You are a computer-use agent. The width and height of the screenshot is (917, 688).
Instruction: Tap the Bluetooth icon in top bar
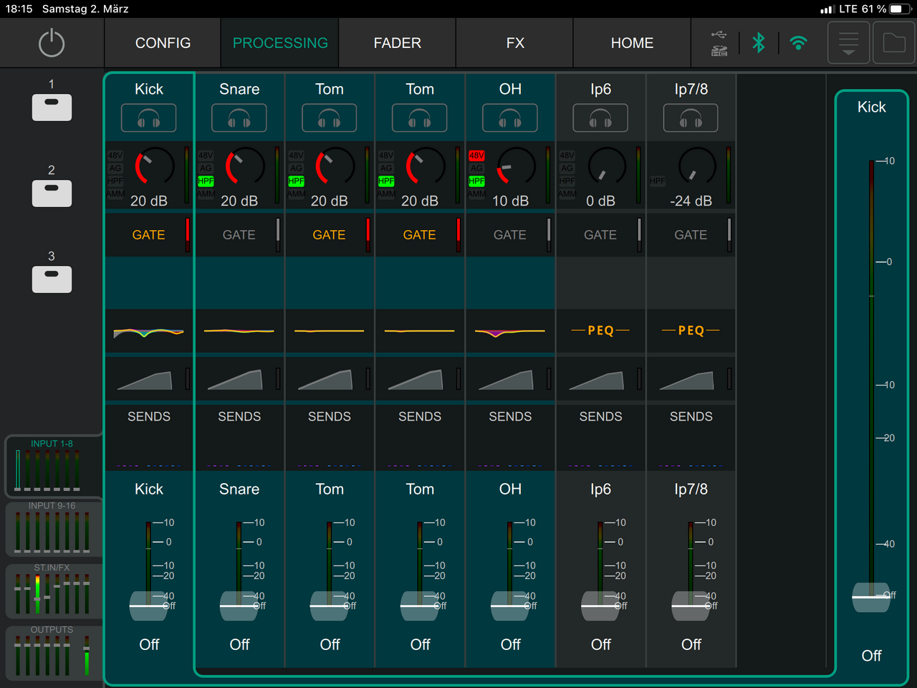(759, 43)
